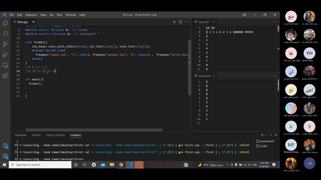This screenshot has height=180, width=321.
Task: Customize layout from title bar icon
Action: 244,15
